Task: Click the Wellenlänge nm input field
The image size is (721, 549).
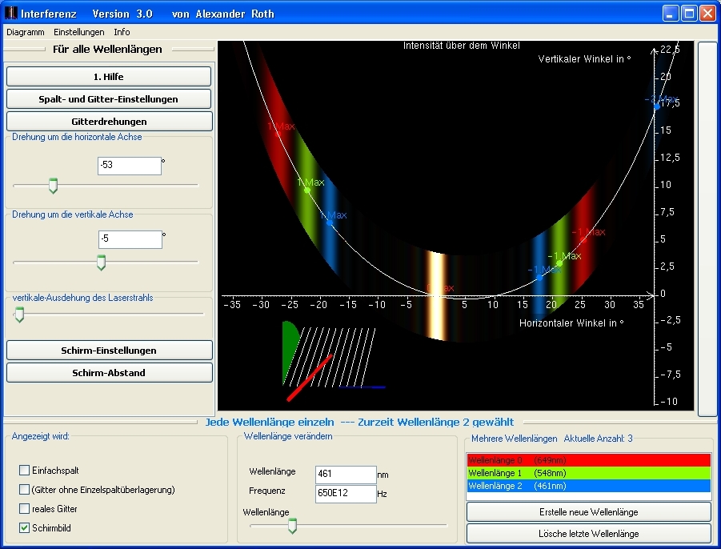Action: pos(346,474)
